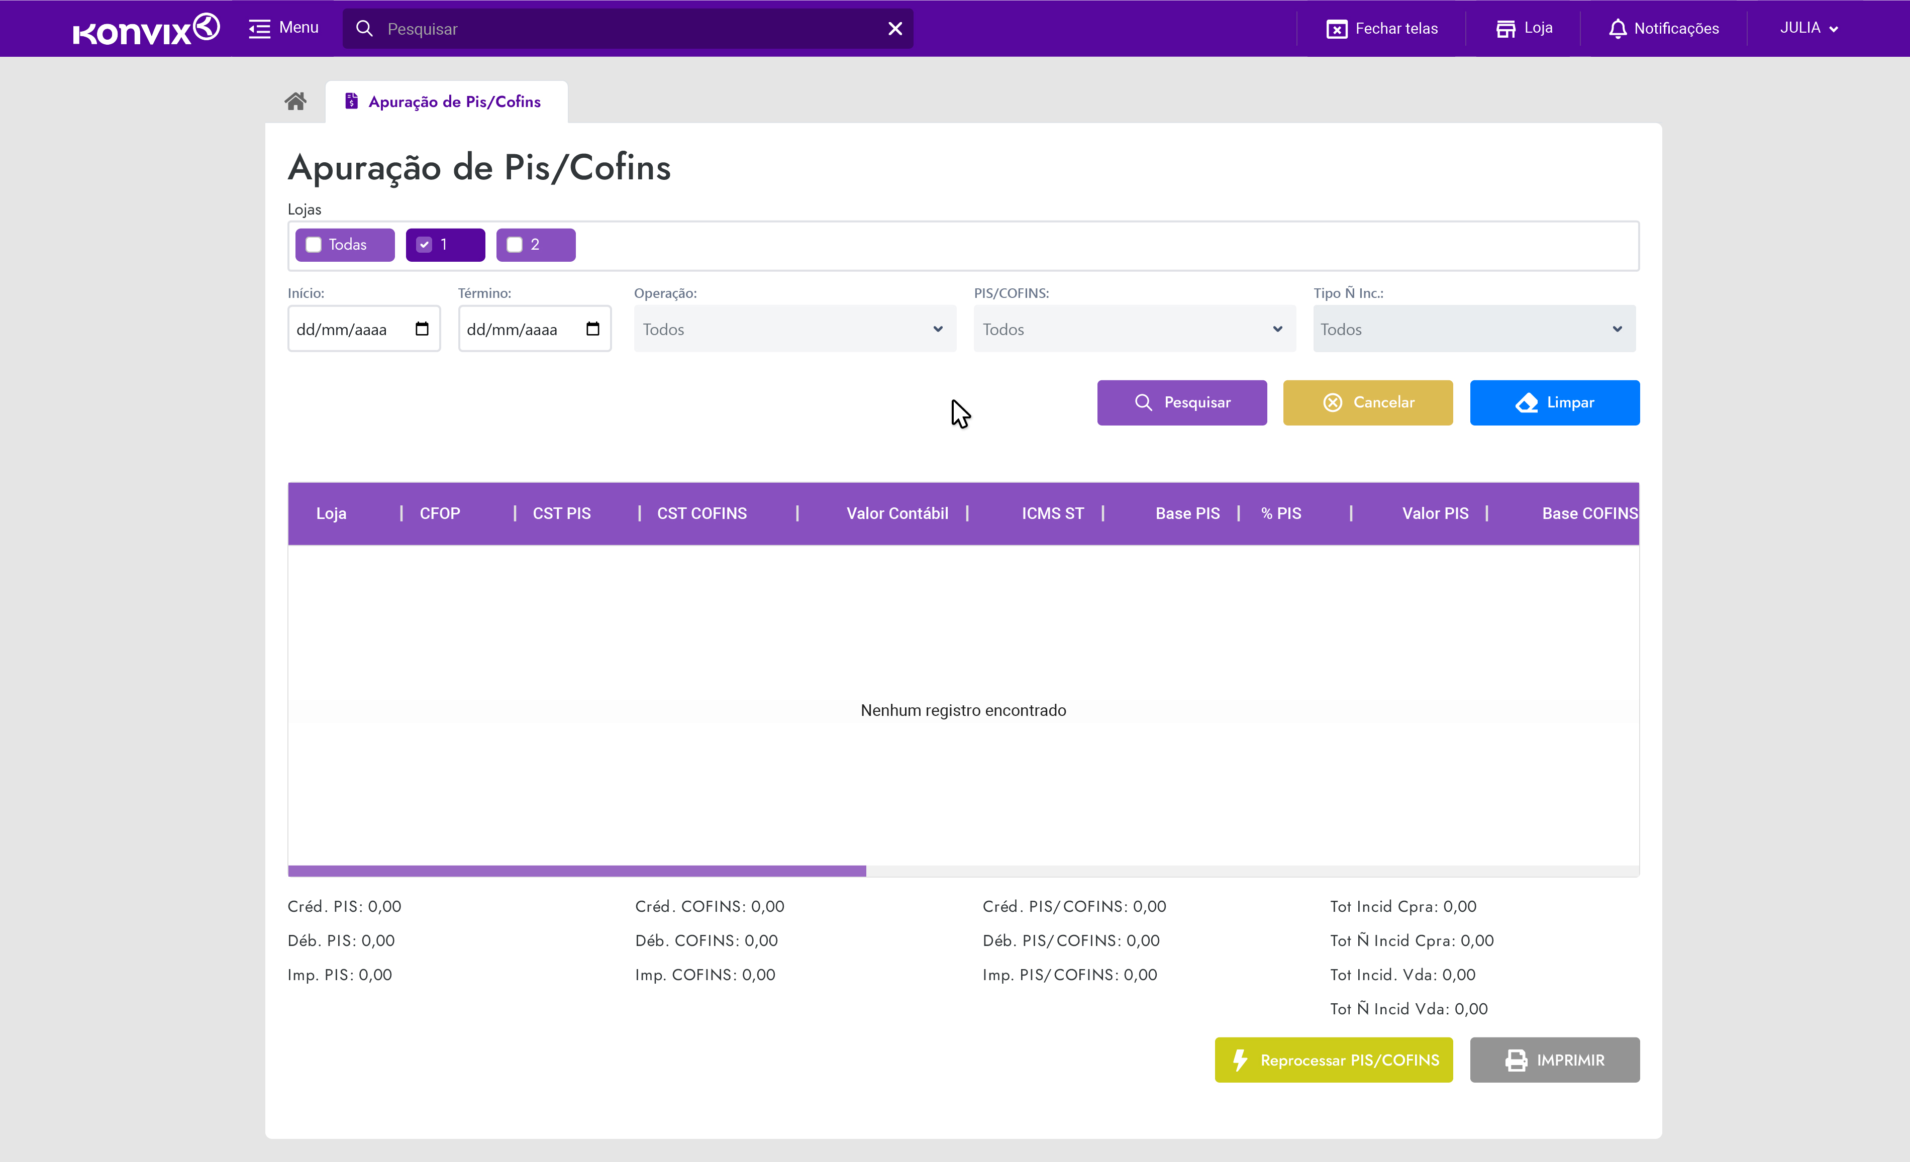Open Início date calendar picker icon
1910x1162 pixels.
(x=422, y=329)
